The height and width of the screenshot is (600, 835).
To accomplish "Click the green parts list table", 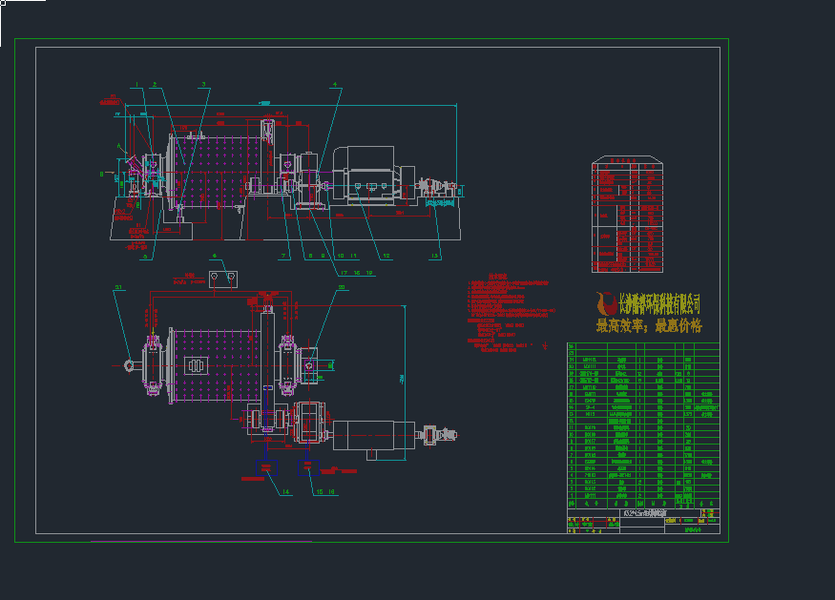I will (637, 427).
